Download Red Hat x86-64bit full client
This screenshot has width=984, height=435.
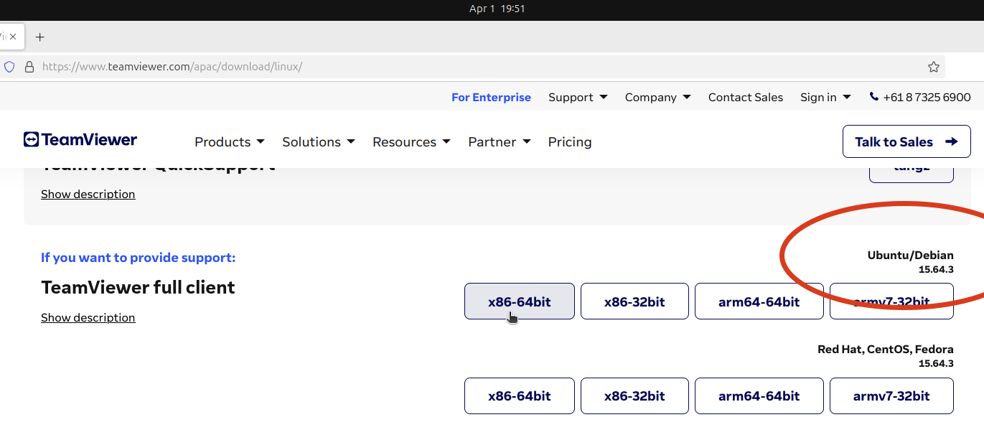click(x=520, y=396)
